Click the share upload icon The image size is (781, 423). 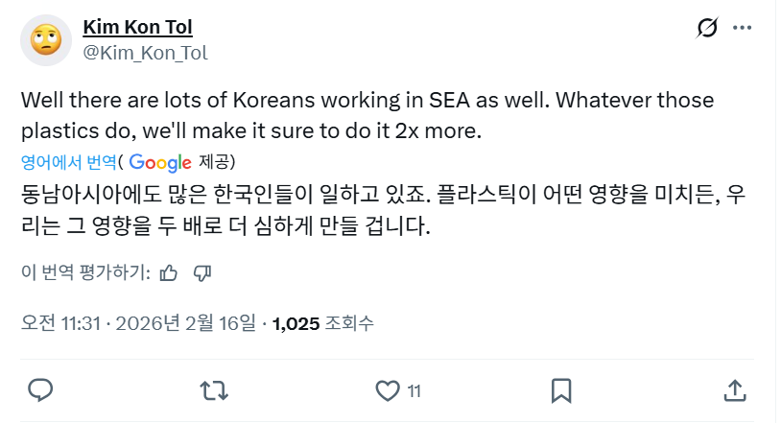tap(734, 390)
